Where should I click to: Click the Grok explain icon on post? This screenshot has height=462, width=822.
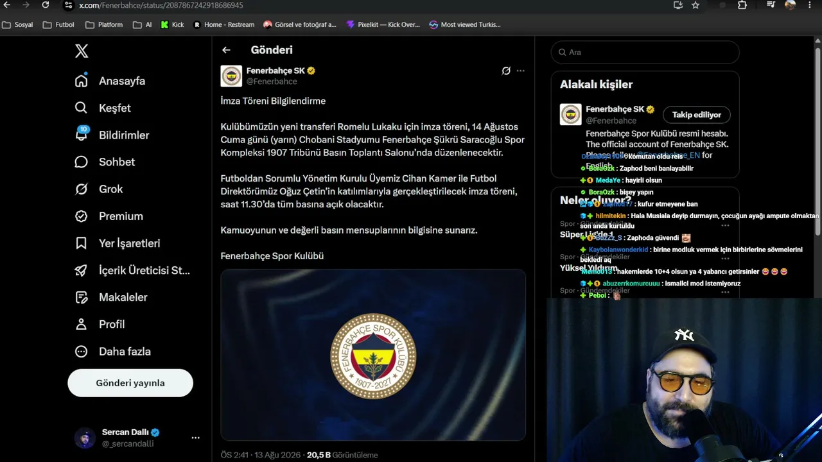(506, 71)
